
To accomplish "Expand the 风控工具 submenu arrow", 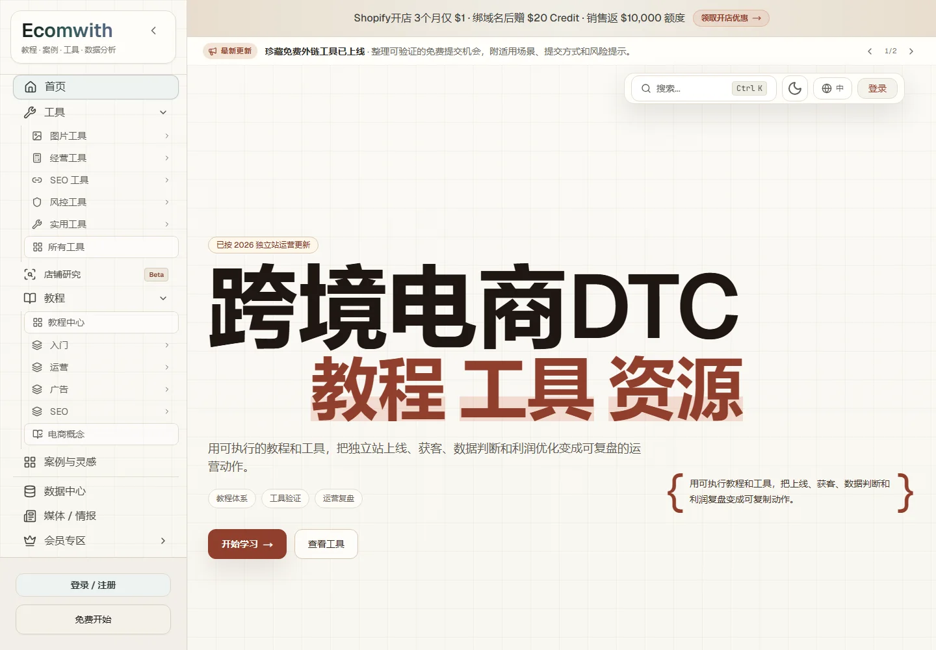I will 167,202.
